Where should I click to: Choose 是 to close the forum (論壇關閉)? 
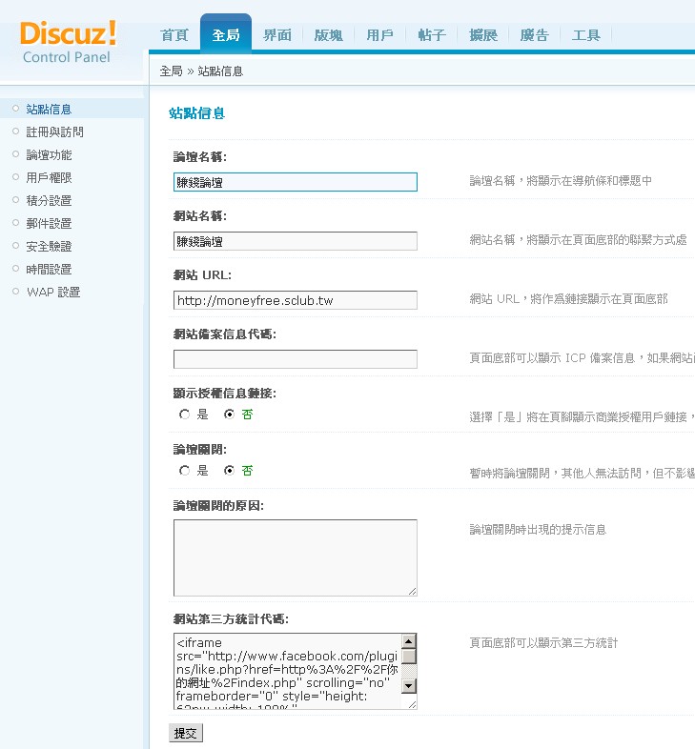(x=185, y=471)
